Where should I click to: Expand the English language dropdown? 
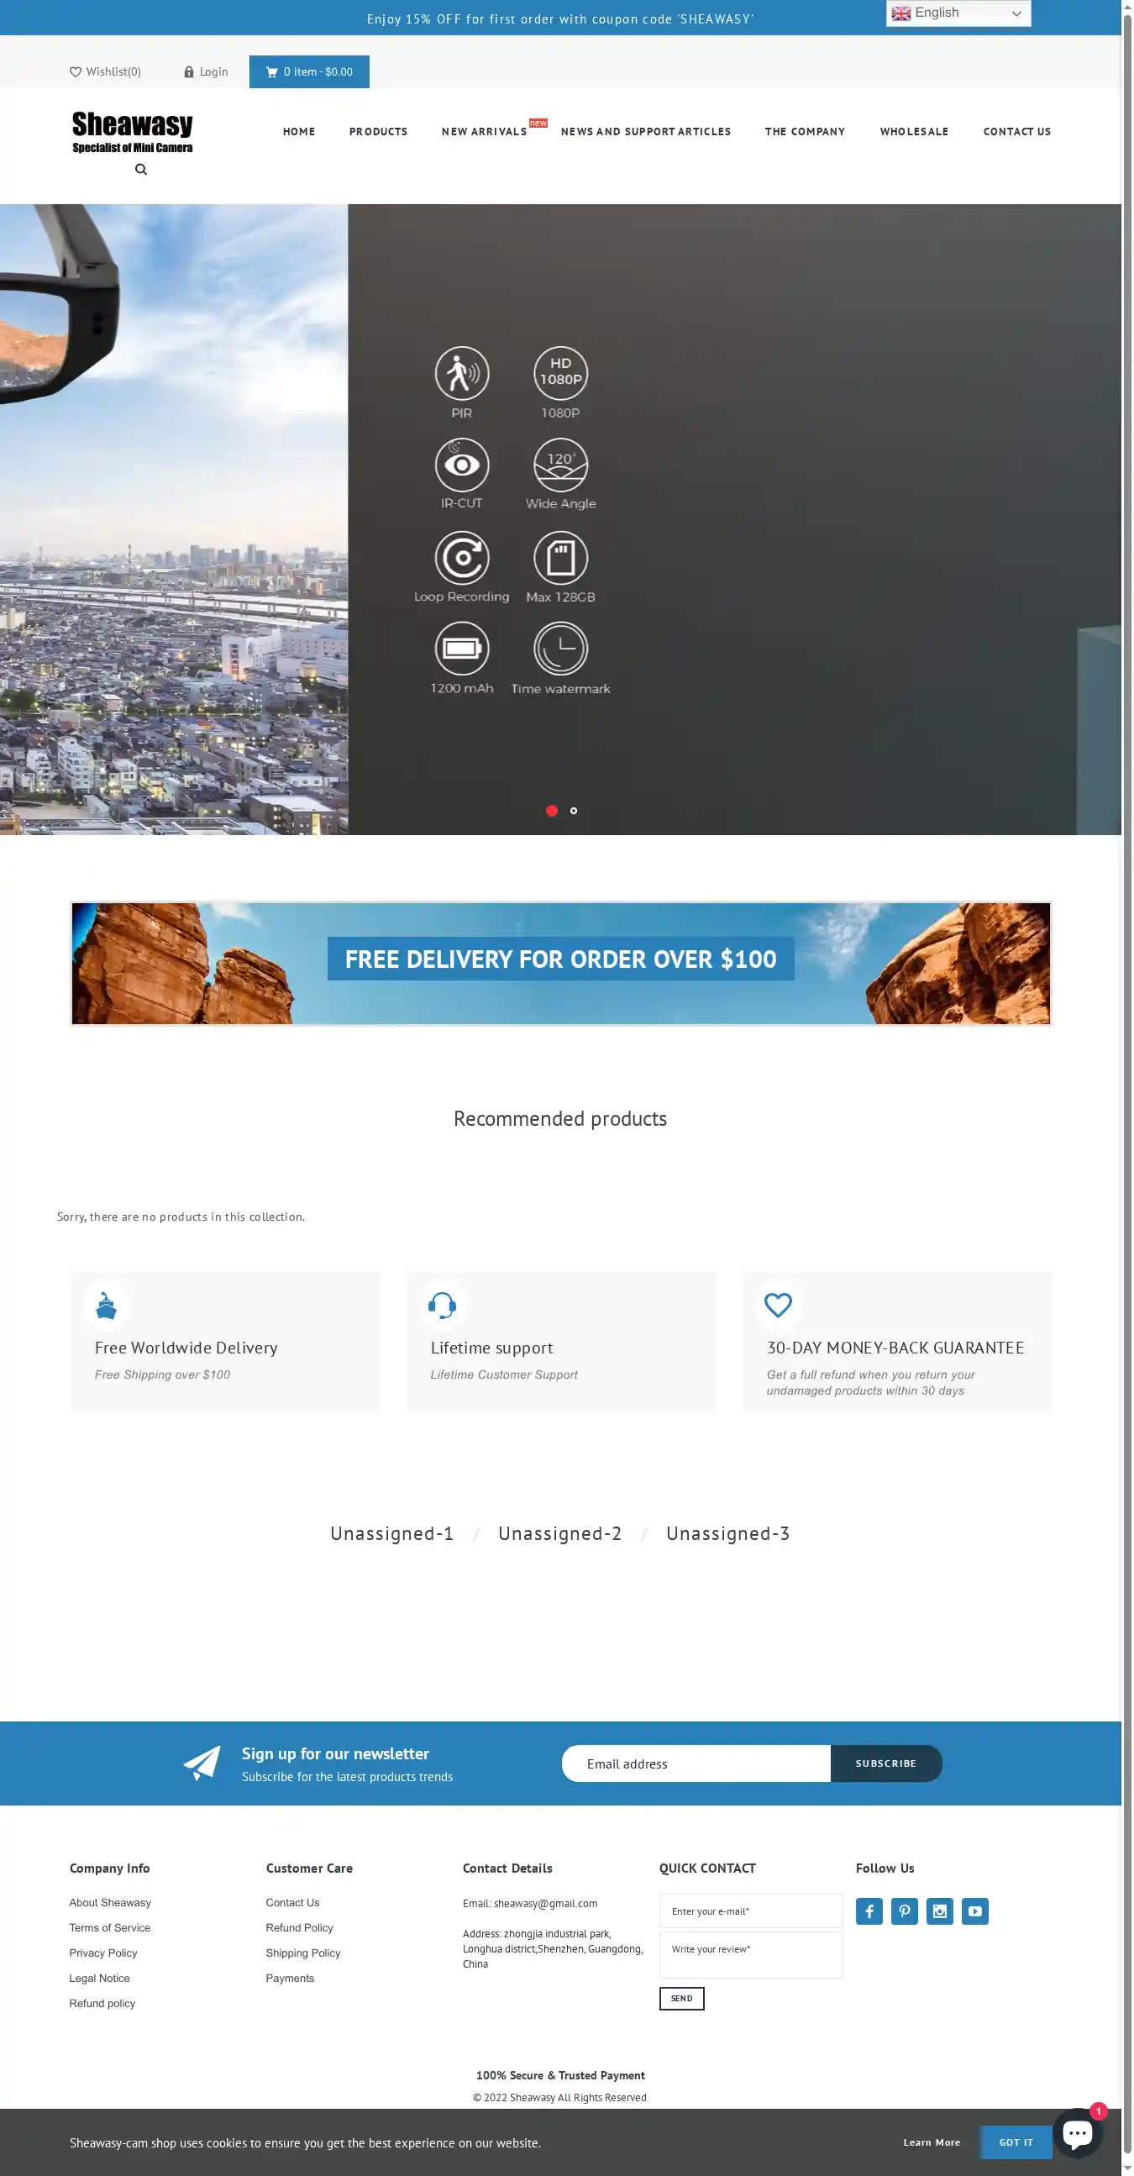pyautogui.click(x=958, y=13)
